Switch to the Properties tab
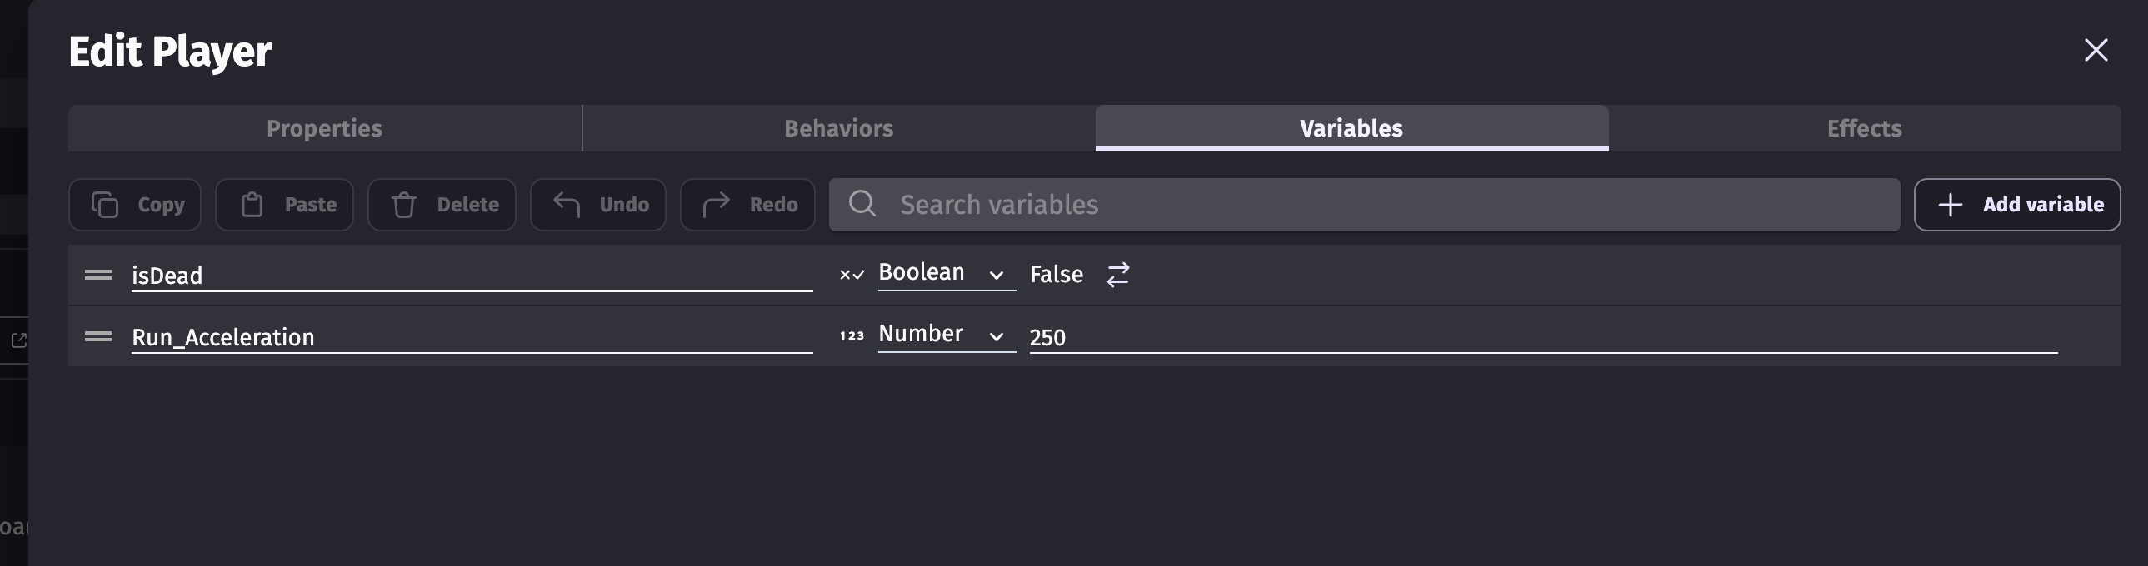The width and height of the screenshot is (2148, 566). pos(324,128)
